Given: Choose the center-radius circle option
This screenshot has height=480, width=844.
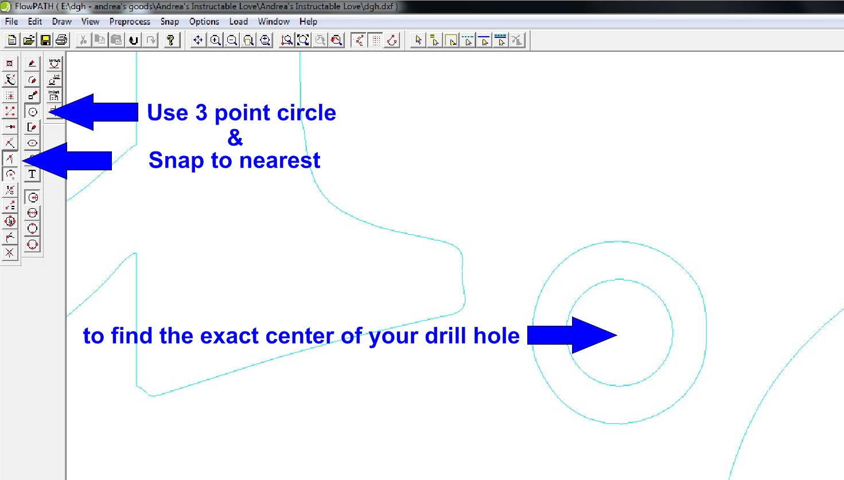Looking at the screenshot, I should click(32, 198).
